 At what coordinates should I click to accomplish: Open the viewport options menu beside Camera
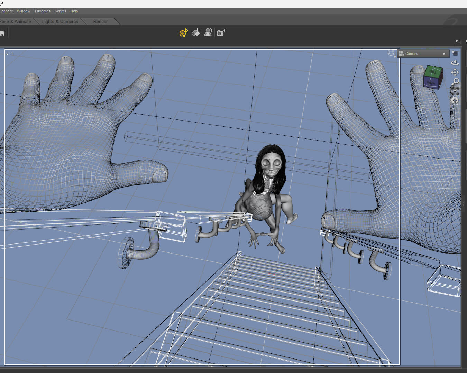click(x=455, y=54)
